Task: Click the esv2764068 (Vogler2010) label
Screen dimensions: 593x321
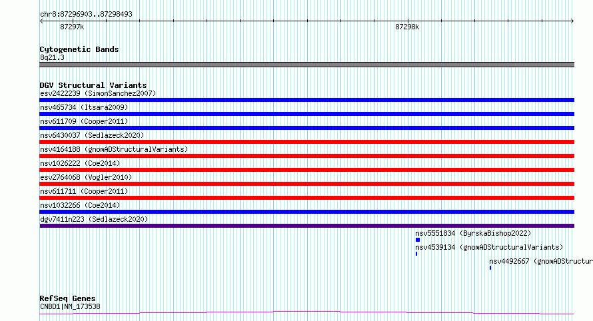Action: (x=86, y=177)
